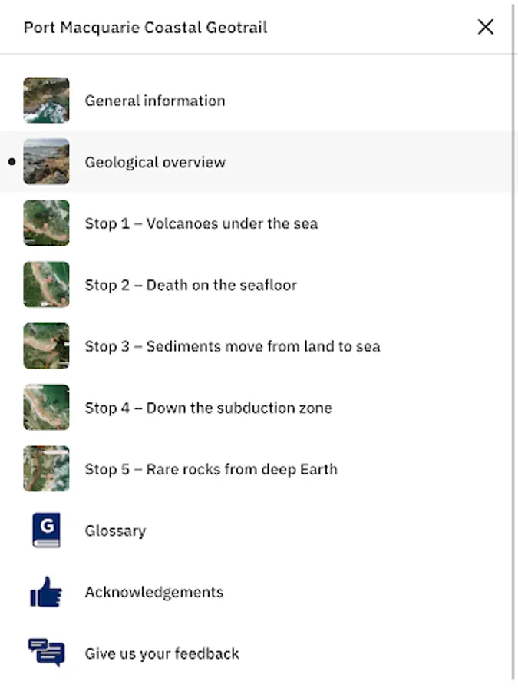518x691 pixels.
Task: Open the Glossary text link
Action: [115, 531]
